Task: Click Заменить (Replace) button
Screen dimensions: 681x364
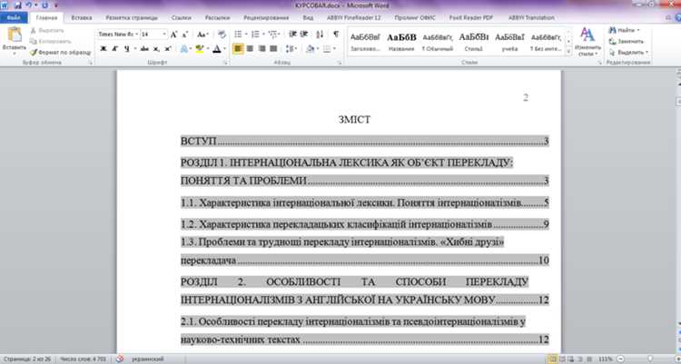Action: click(x=627, y=41)
